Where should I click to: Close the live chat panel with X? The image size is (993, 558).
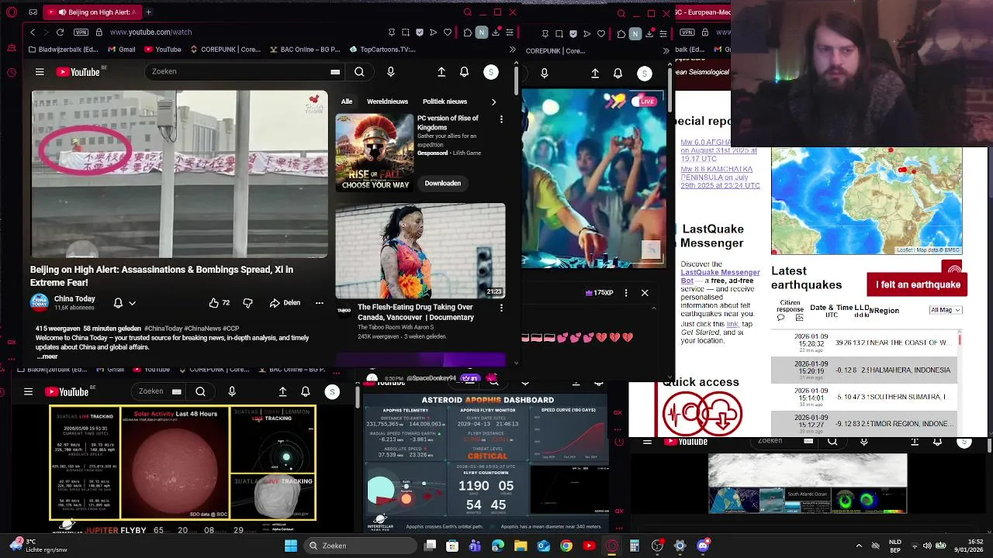click(x=645, y=293)
